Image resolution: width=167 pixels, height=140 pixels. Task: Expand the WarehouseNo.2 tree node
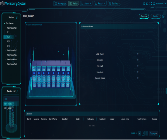pos(5,51)
